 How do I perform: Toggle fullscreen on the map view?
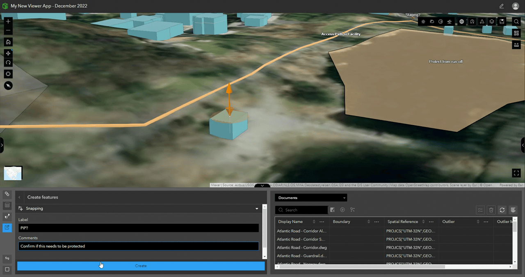pos(516,173)
